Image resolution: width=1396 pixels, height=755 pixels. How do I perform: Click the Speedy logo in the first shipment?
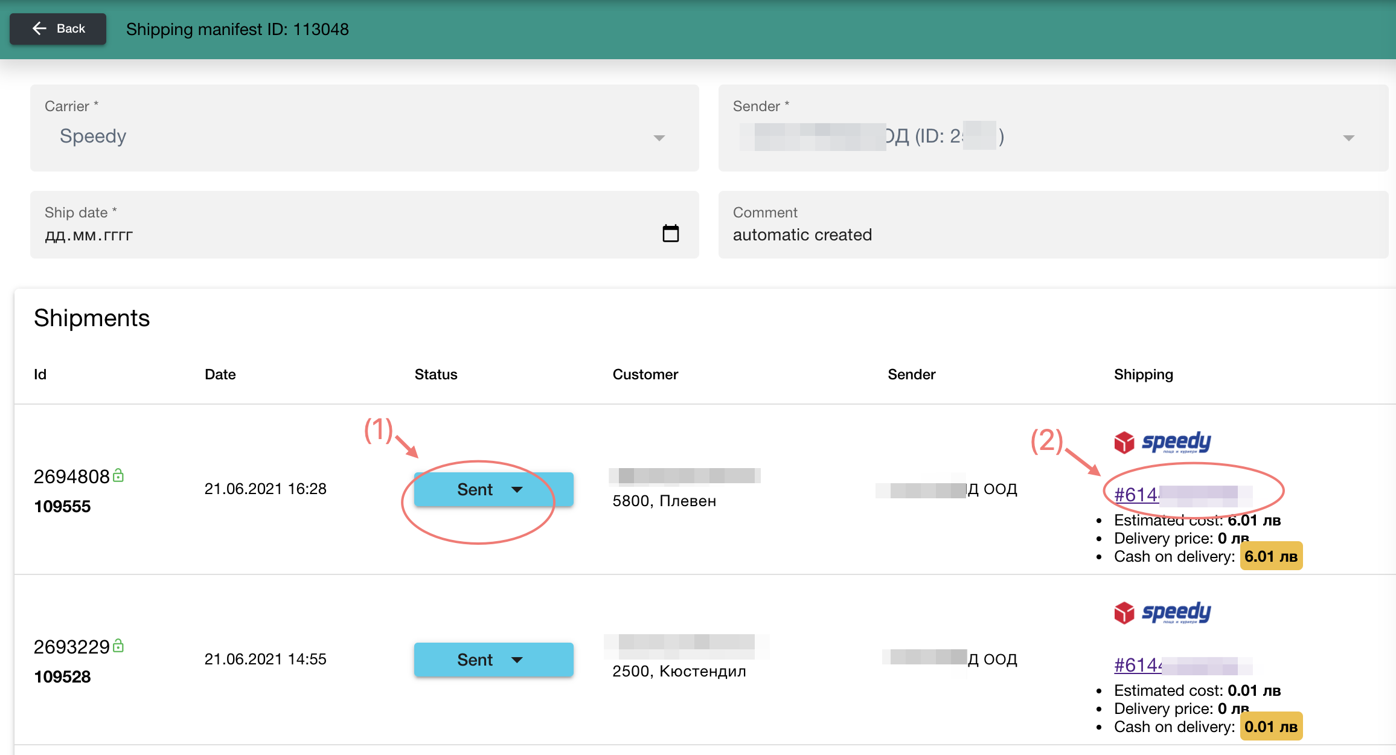click(x=1162, y=442)
